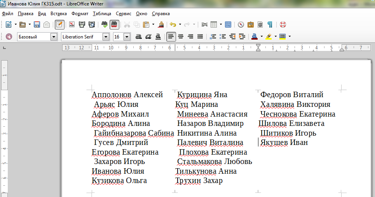Click the name Федоров Виталий

pyautogui.click(x=292, y=95)
